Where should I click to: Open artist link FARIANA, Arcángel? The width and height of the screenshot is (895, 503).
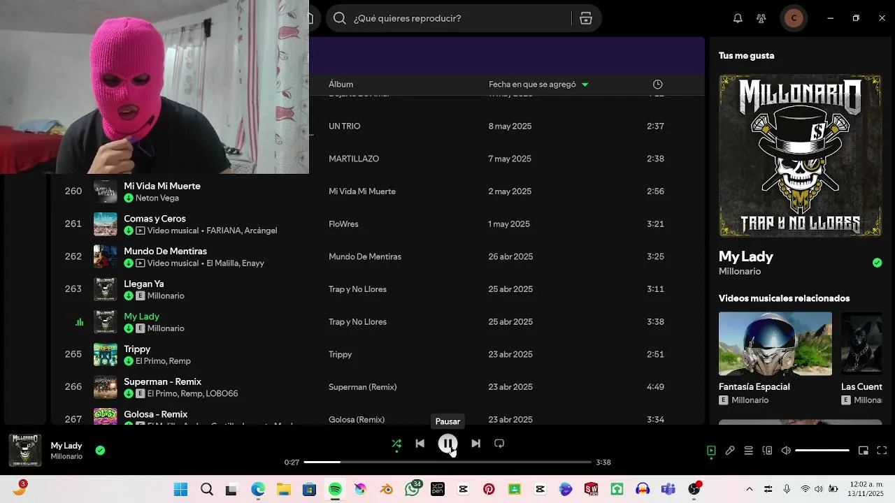(241, 231)
